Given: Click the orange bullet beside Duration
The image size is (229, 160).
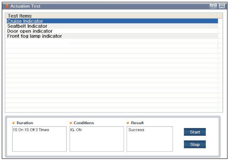Looking at the screenshot, I should pos(13,123).
